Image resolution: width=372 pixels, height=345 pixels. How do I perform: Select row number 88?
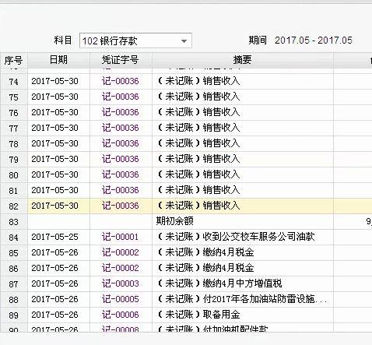[13, 300]
